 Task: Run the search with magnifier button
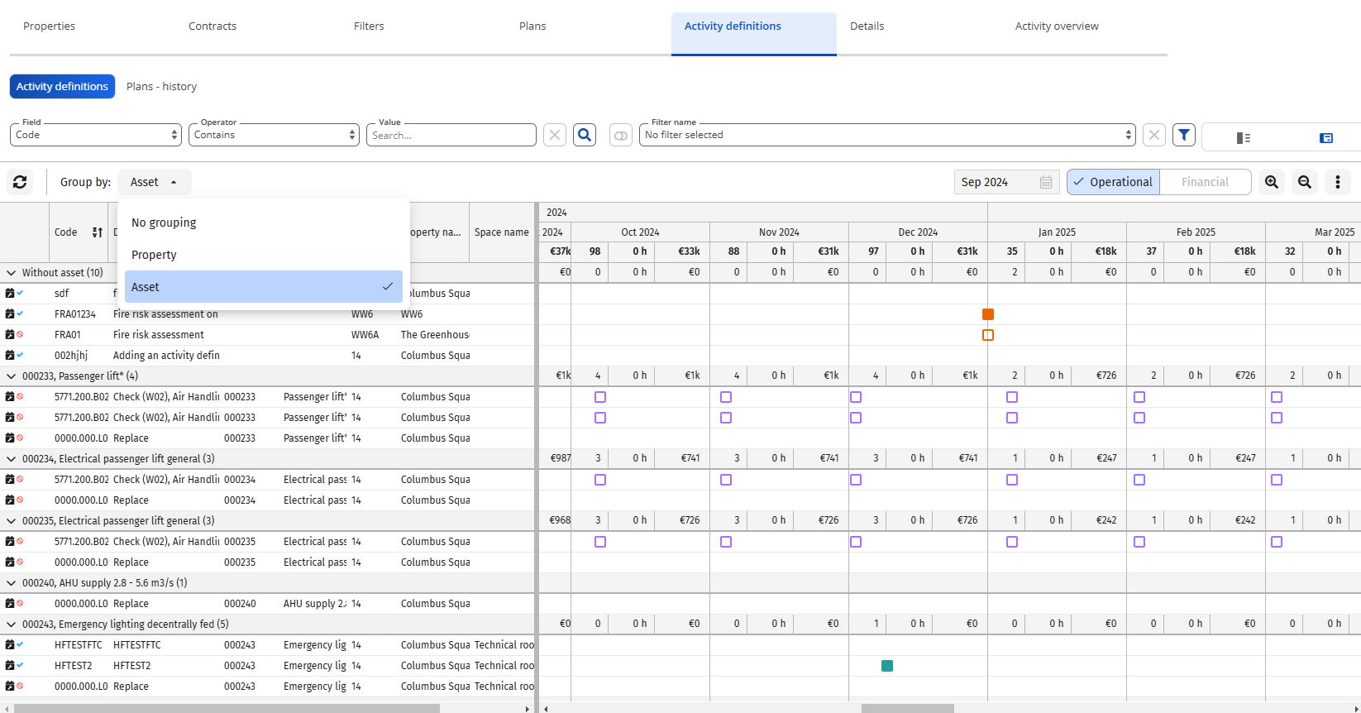(x=585, y=135)
